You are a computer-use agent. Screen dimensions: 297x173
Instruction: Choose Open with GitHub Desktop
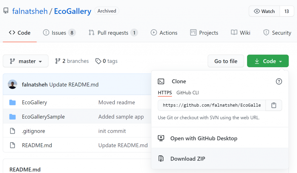tap(204, 138)
